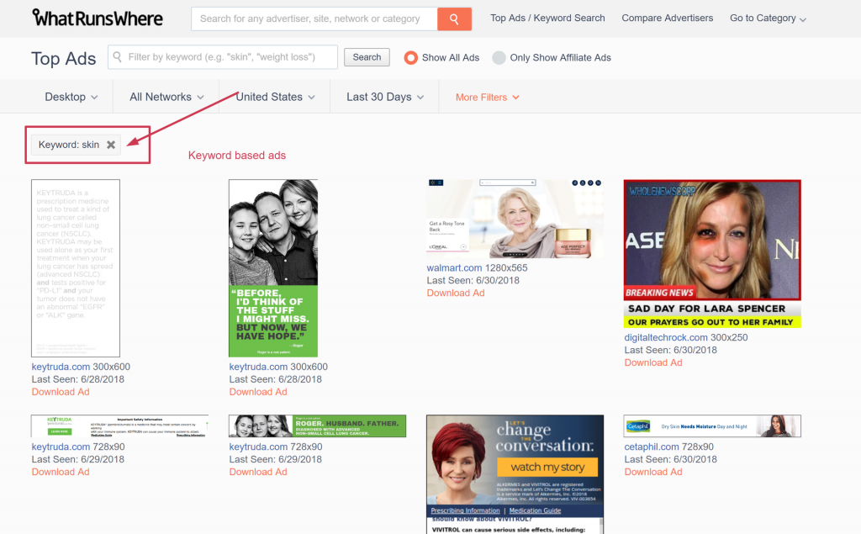Screen dimensions: 861x534
Task: Open the United States country dropdown
Action: click(275, 97)
